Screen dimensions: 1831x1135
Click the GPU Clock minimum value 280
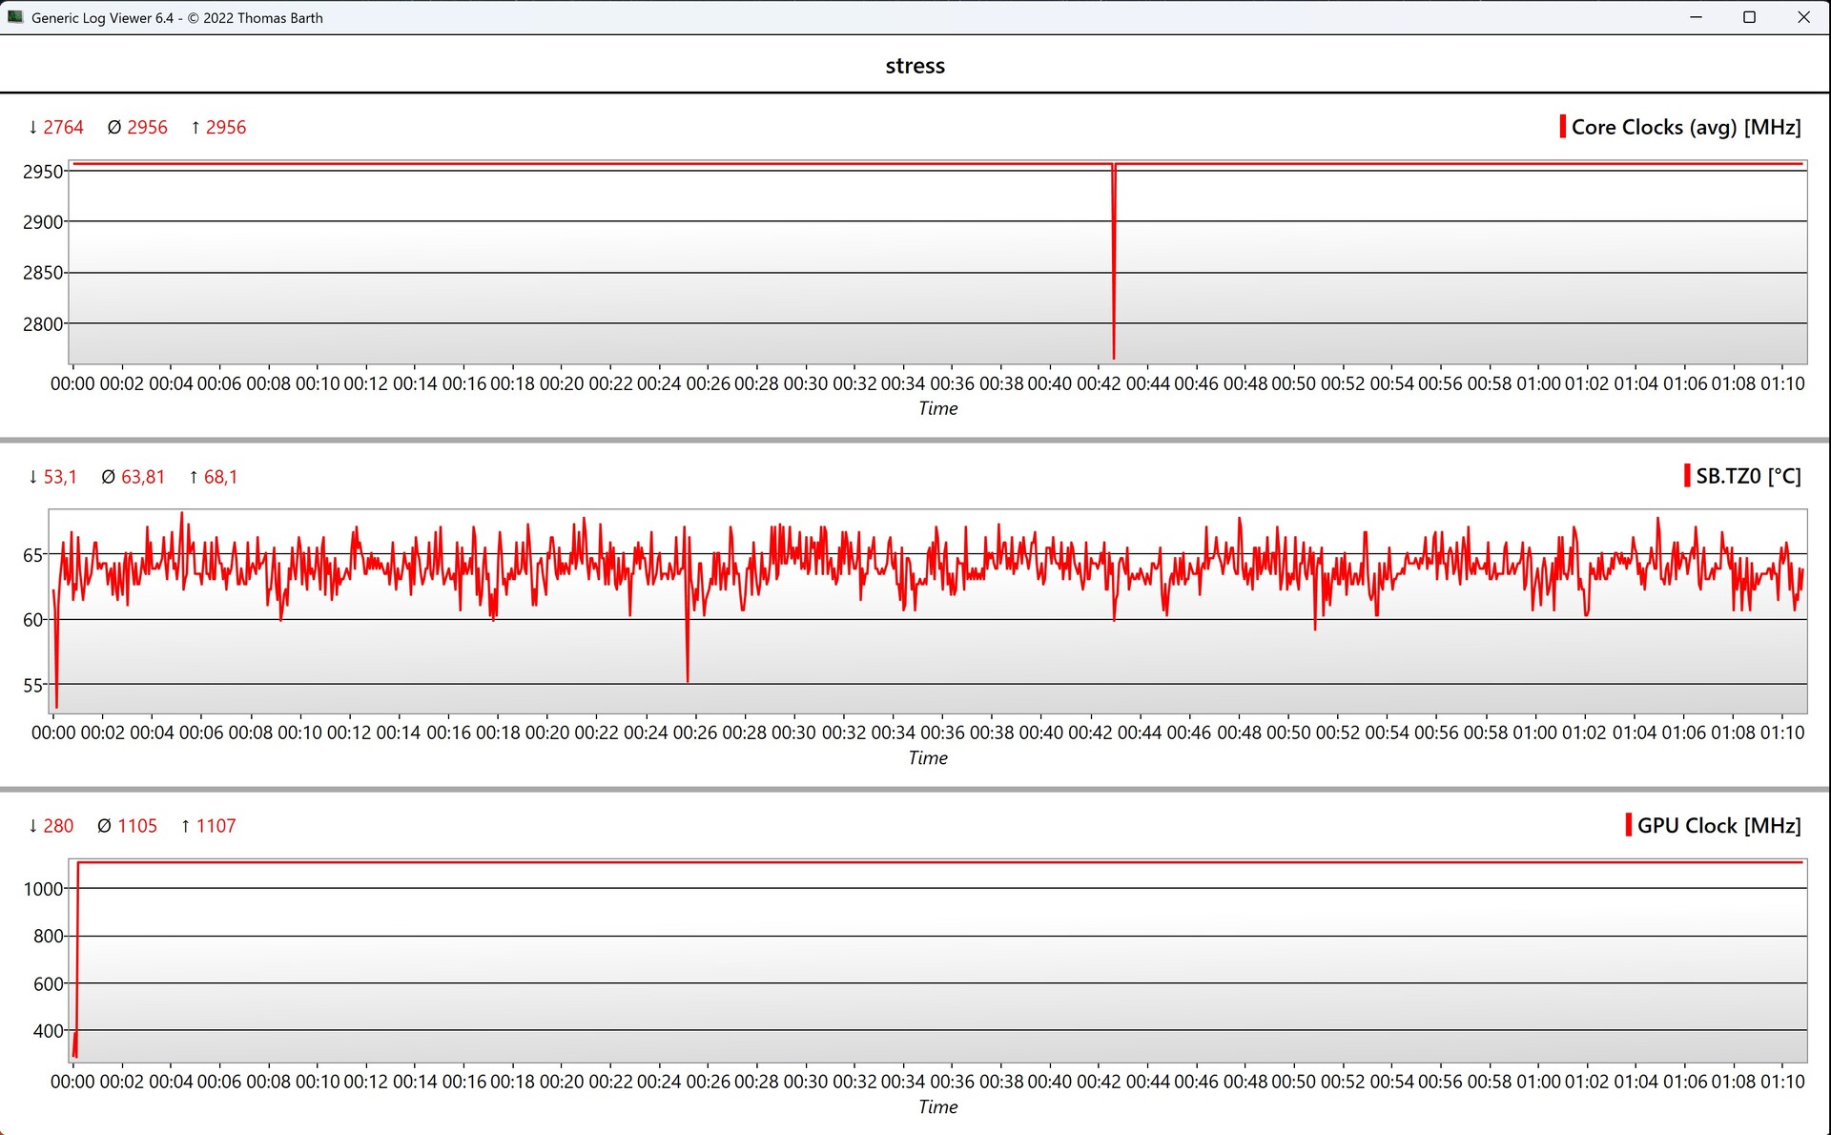coord(57,825)
